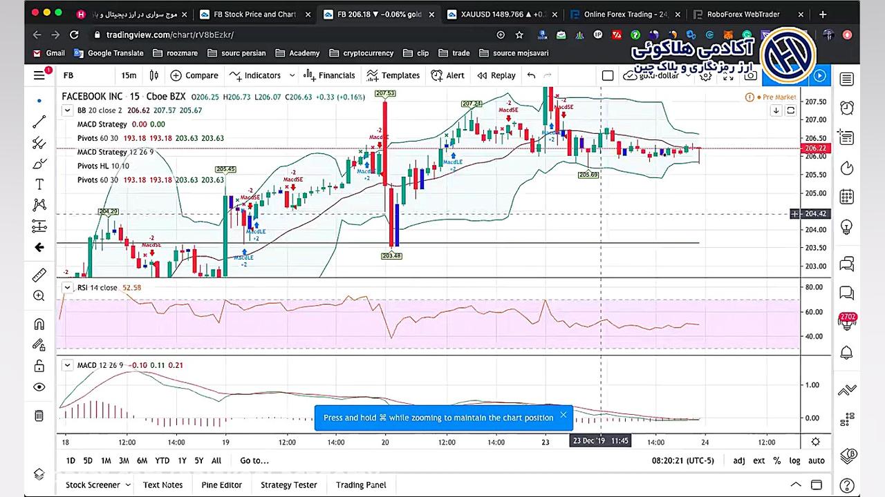This screenshot has height=497, width=885.
Task: Collapse the bottom panel with chevron
Action: click(x=796, y=485)
